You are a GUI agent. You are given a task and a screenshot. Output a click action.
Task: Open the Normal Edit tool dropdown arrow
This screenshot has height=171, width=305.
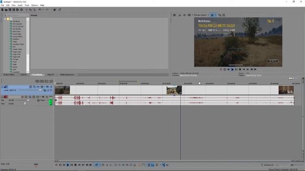(x=100, y=165)
